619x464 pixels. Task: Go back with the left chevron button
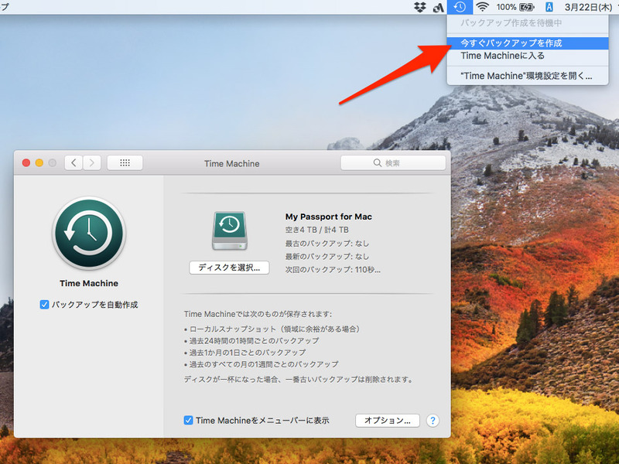pos(74,162)
